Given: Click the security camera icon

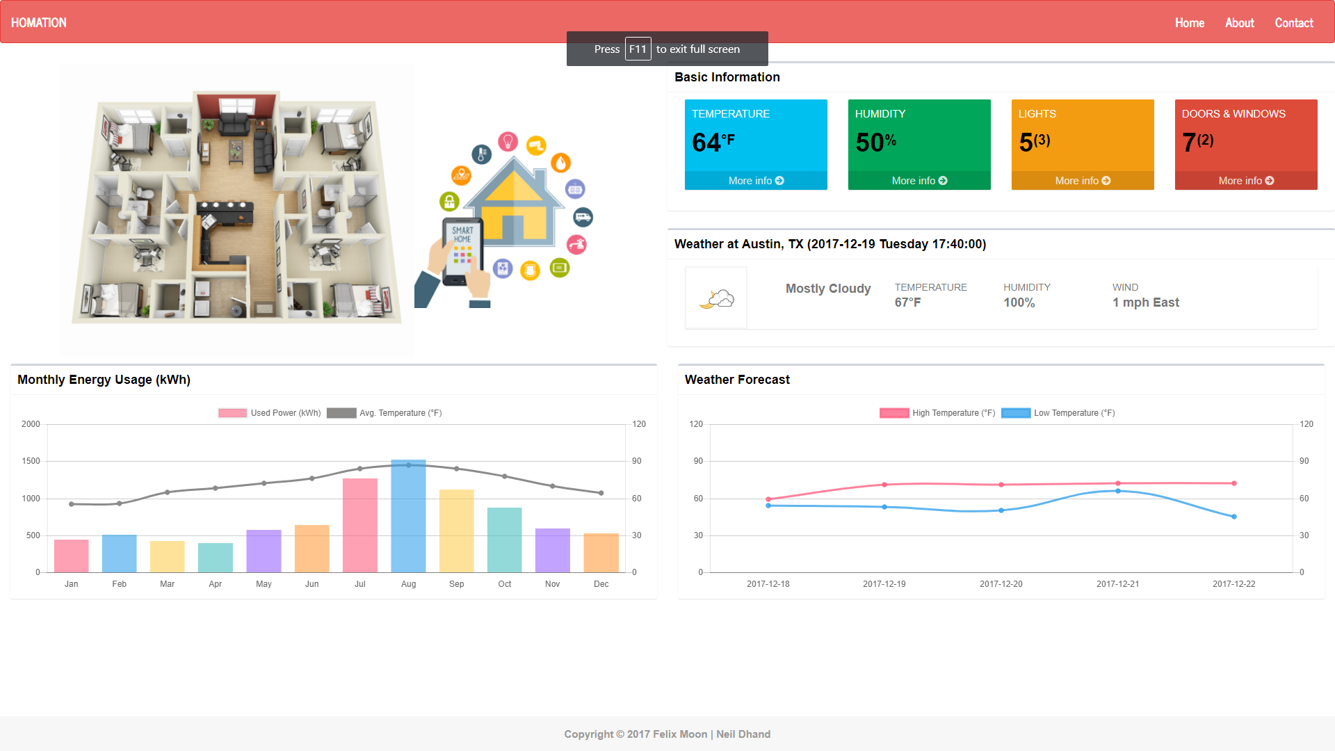Looking at the screenshot, I should click(536, 145).
